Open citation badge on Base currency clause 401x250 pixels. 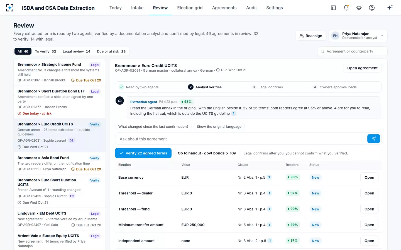coord(269,177)
